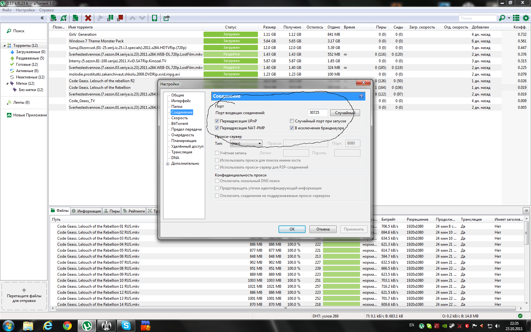
Task: Open the 'Справка' menu
Action: tap(46, 10)
